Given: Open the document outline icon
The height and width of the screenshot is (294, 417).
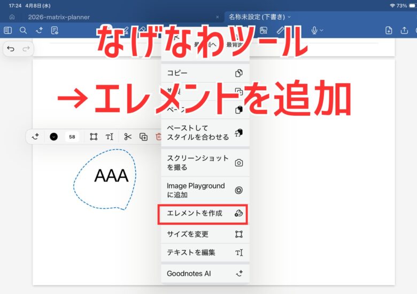Looking at the screenshot, I should (x=55, y=30).
